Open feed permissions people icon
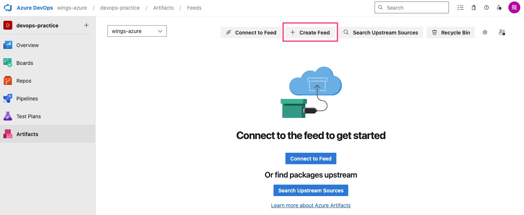The height and width of the screenshot is (215, 524). [502, 33]
